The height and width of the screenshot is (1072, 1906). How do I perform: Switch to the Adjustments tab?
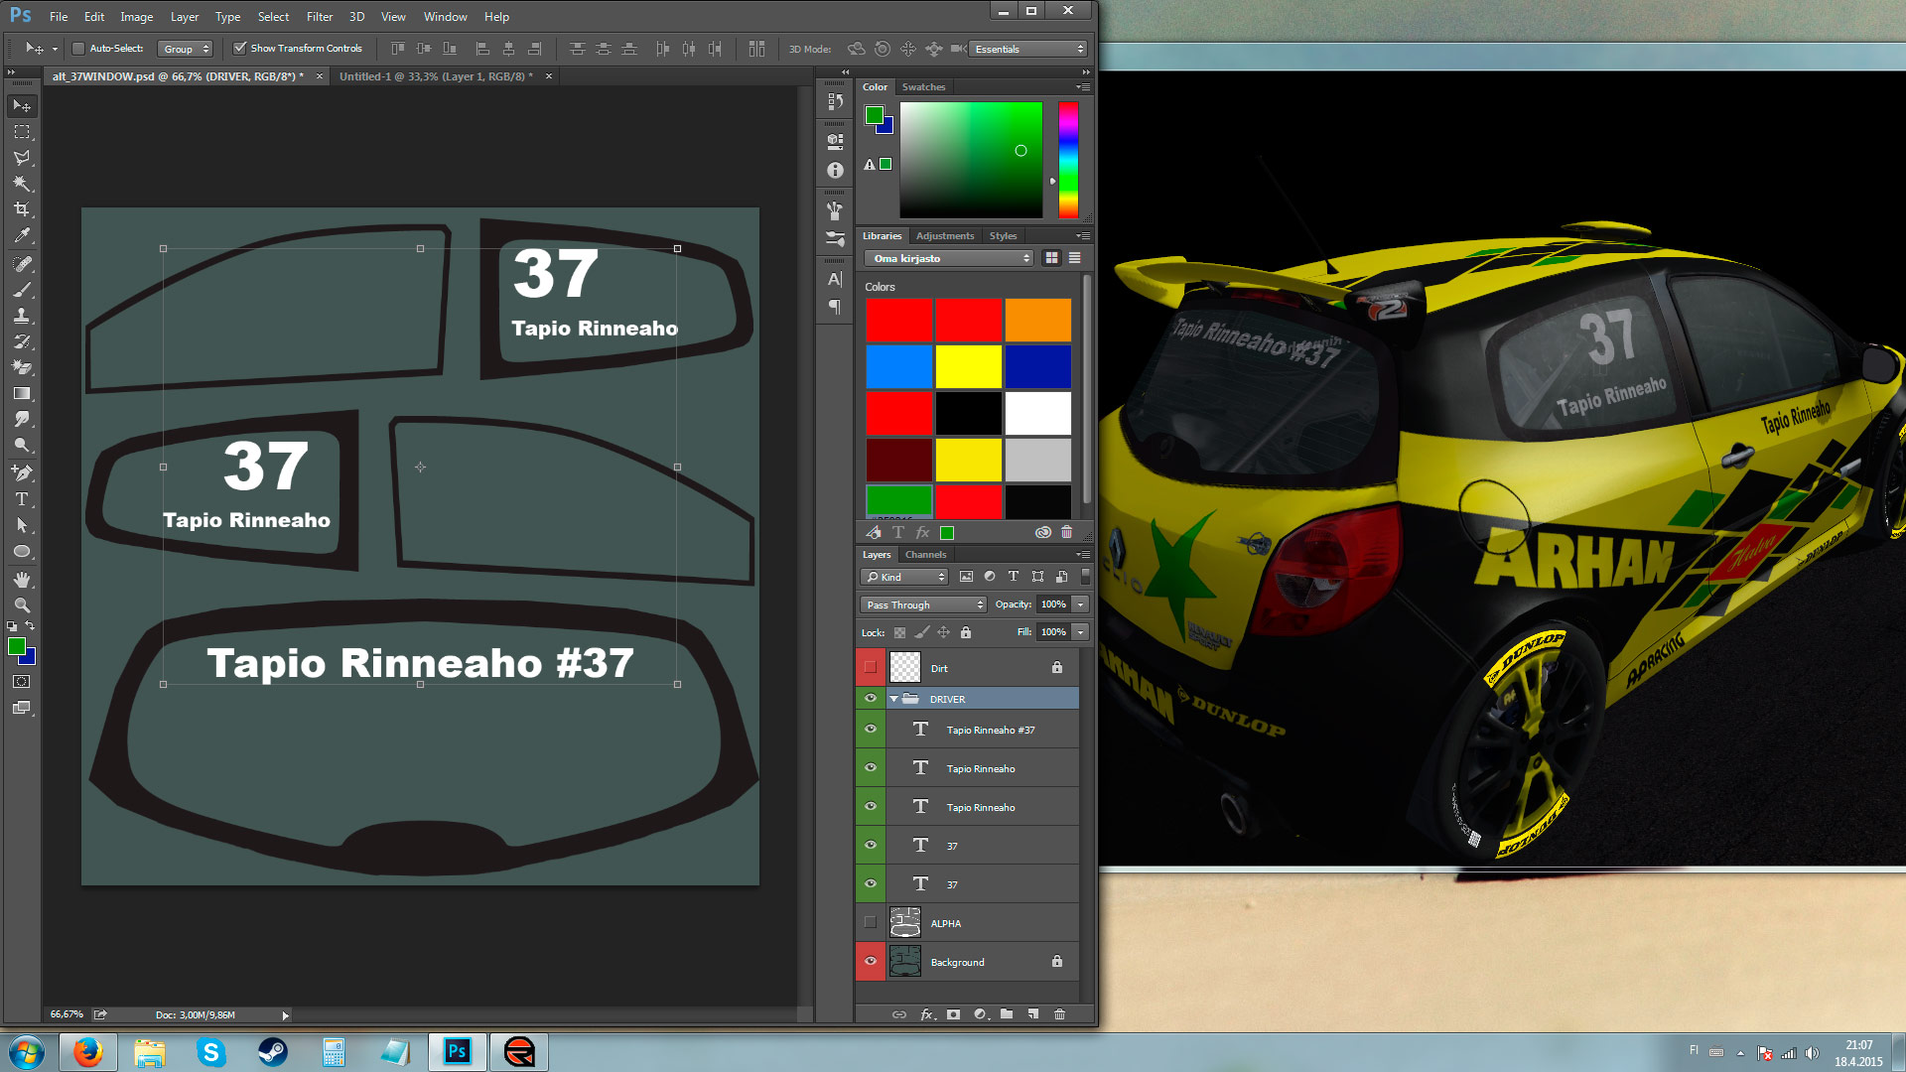(944, 236)
